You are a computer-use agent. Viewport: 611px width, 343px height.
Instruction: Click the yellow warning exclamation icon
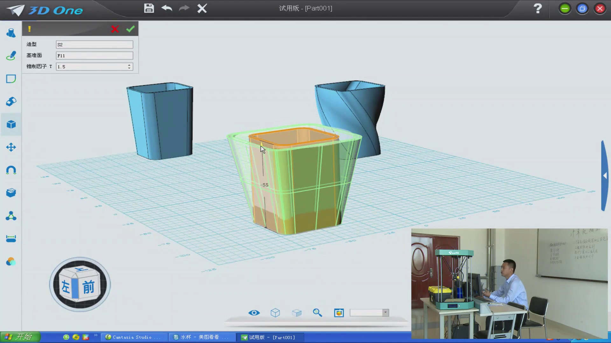(29, 29)
